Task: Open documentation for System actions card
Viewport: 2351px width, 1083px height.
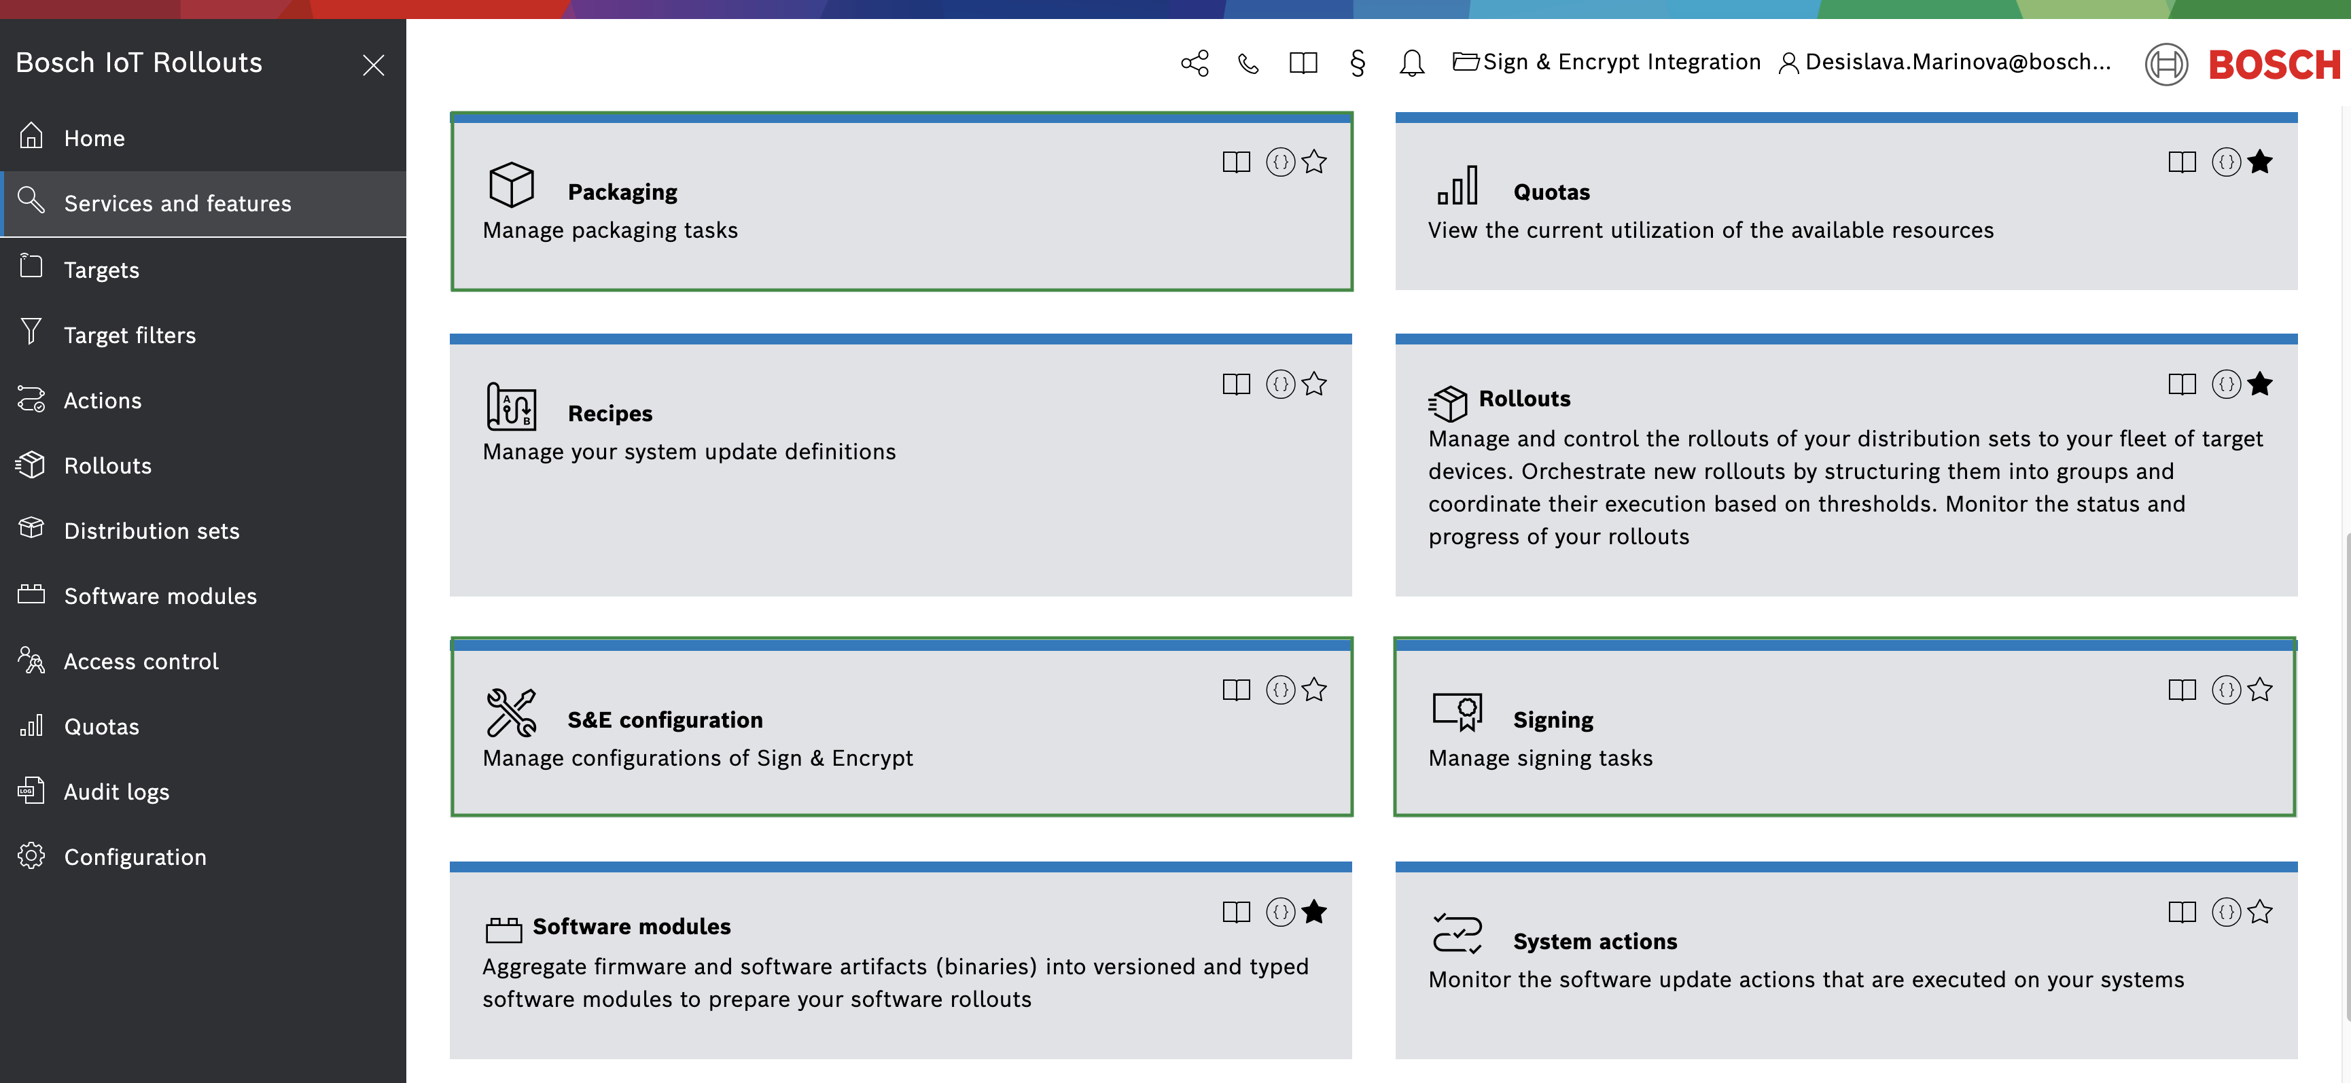Action: [2182, 912]
